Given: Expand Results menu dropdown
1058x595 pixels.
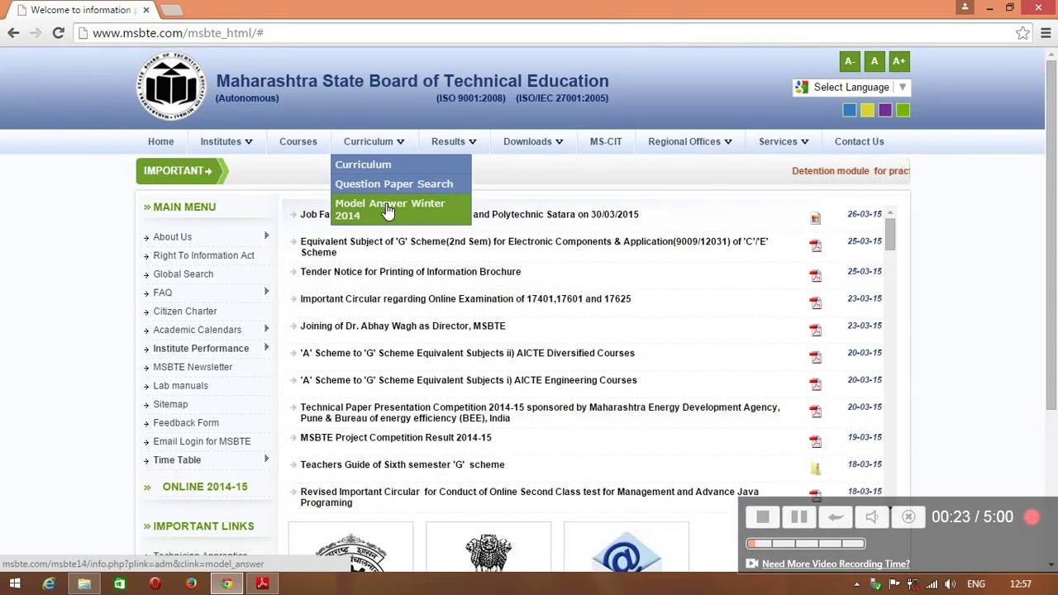Looking at the screenshot, I should click(453, 141).
